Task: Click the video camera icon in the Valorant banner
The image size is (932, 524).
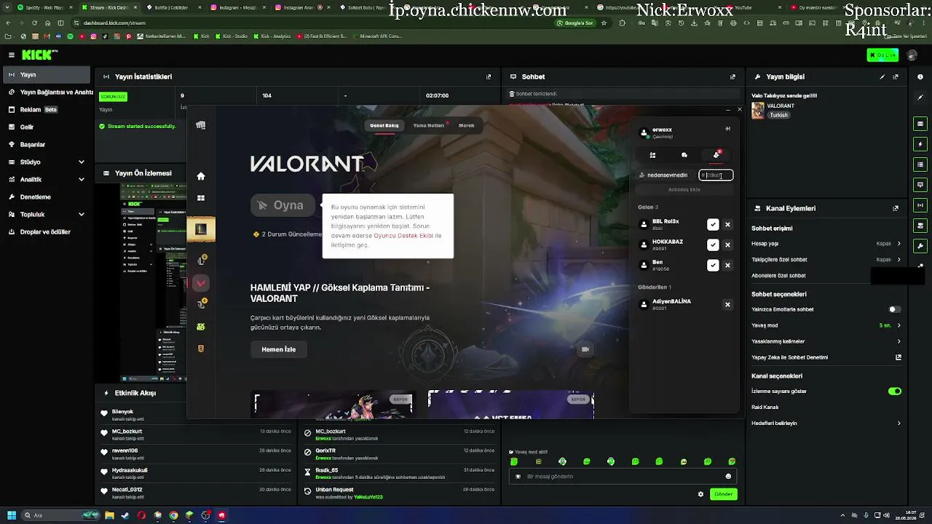Action: pos(585,349)
